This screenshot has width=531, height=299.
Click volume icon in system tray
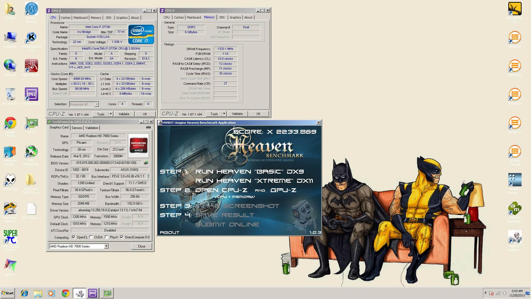pos(505,293)
